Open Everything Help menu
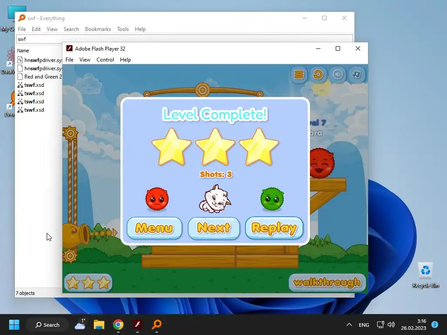Viewport: 447px width, 335px height. [x=140, y=29]
